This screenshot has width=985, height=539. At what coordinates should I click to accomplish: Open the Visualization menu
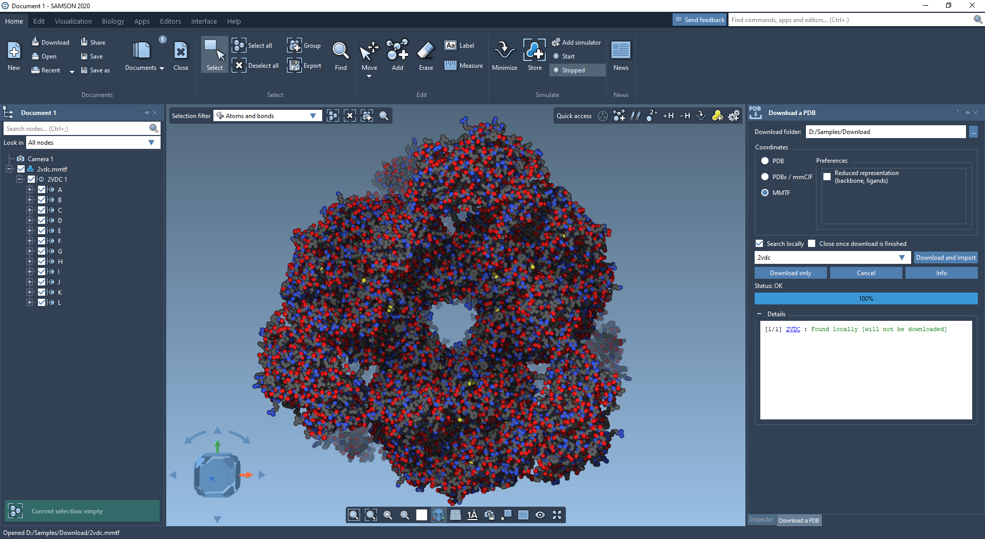point(73,21)
